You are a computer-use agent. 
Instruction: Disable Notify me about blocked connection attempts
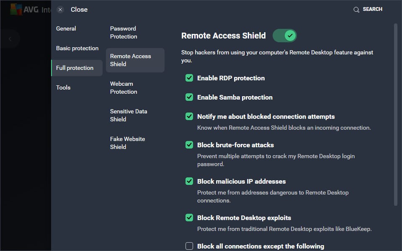(x=189, y=116)
